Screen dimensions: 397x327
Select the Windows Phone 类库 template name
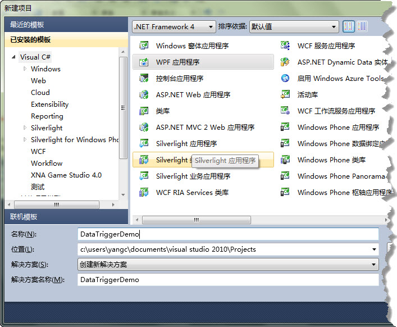[x=331, y=160]
